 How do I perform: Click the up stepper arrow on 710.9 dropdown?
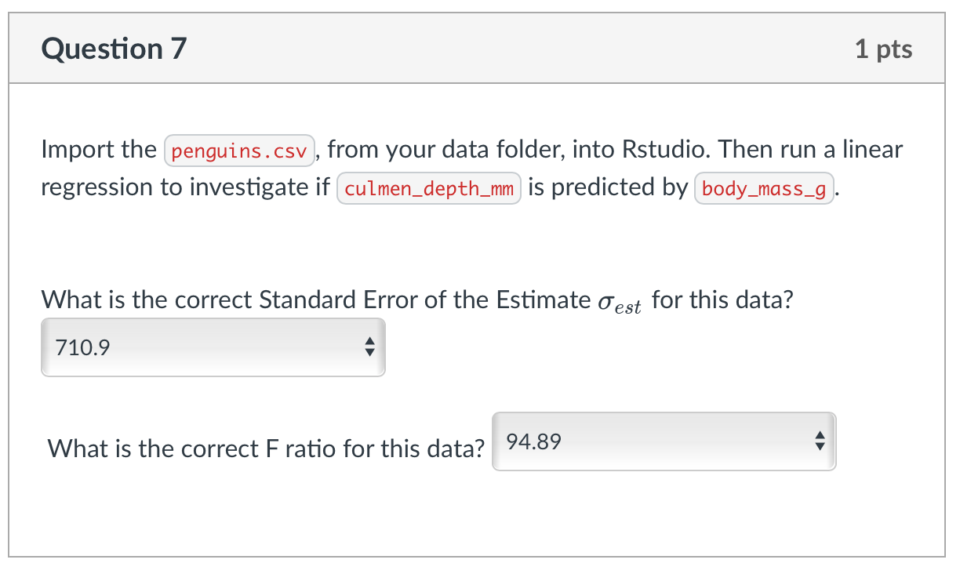click(370, 342)
